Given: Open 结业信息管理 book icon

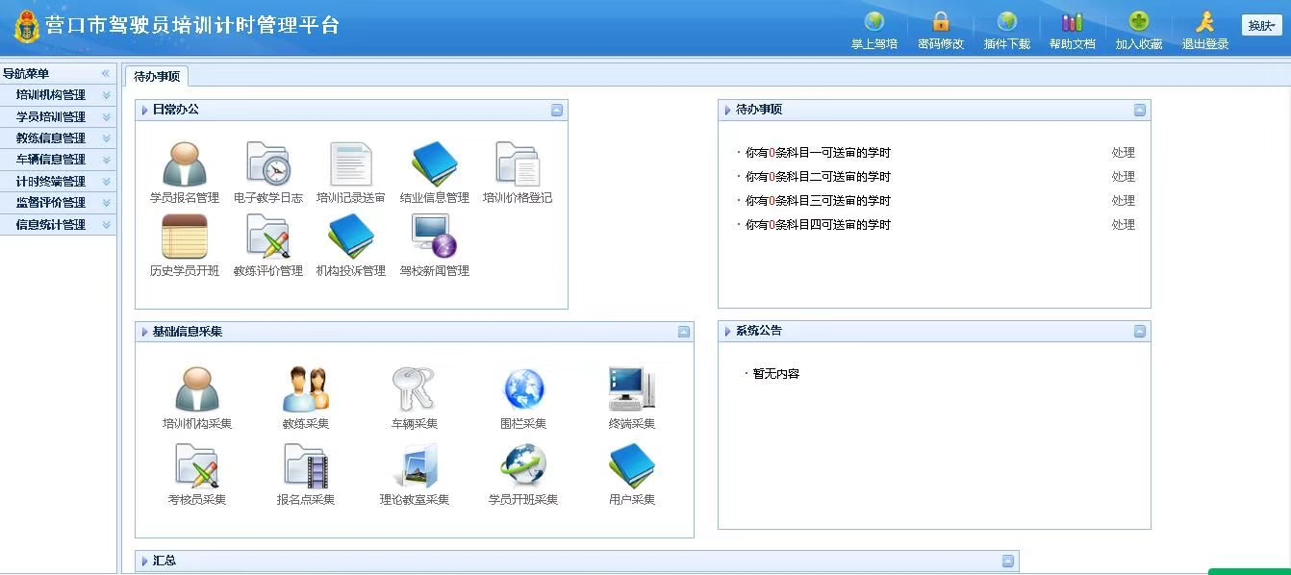Looking at the screenshot, I should coord(435,164).
